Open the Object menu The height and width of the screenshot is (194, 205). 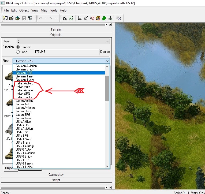[24, 10]
